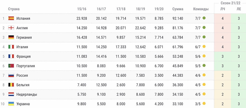Screen dimensions: 246x108
Task: Select the Страна column header
Action: click(14, 9)
